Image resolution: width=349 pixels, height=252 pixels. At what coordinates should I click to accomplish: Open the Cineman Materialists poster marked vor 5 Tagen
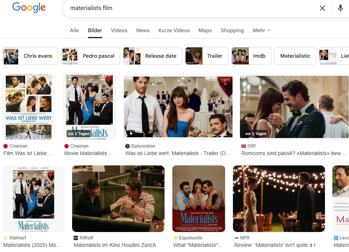click(89, 107)
